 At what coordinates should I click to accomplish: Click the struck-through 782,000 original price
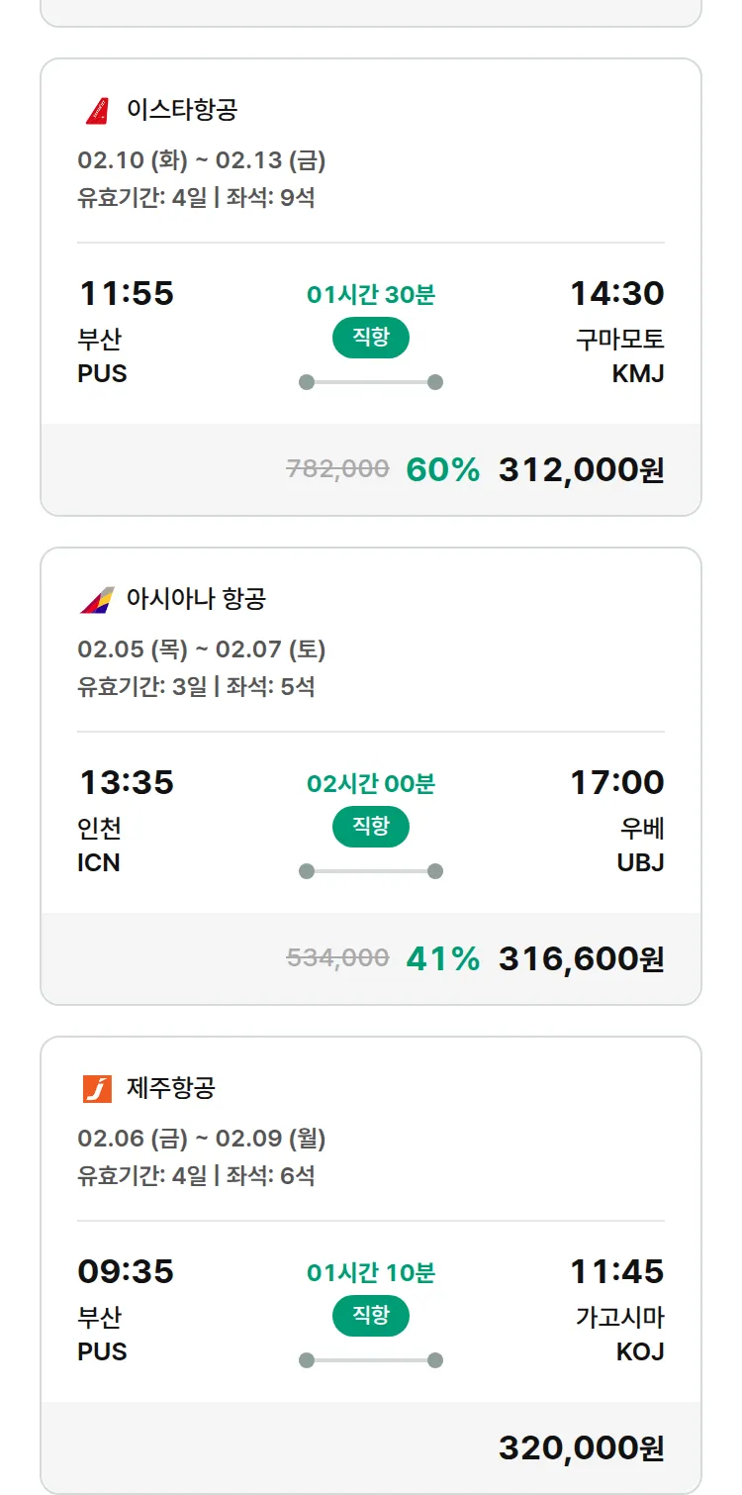(337, 469)
